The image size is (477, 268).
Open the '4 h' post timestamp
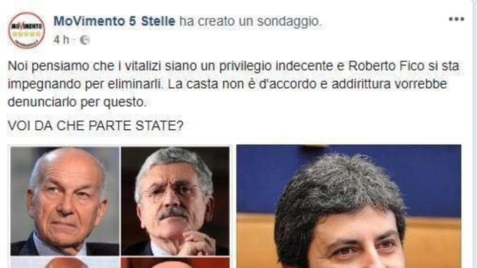[61, 40]
